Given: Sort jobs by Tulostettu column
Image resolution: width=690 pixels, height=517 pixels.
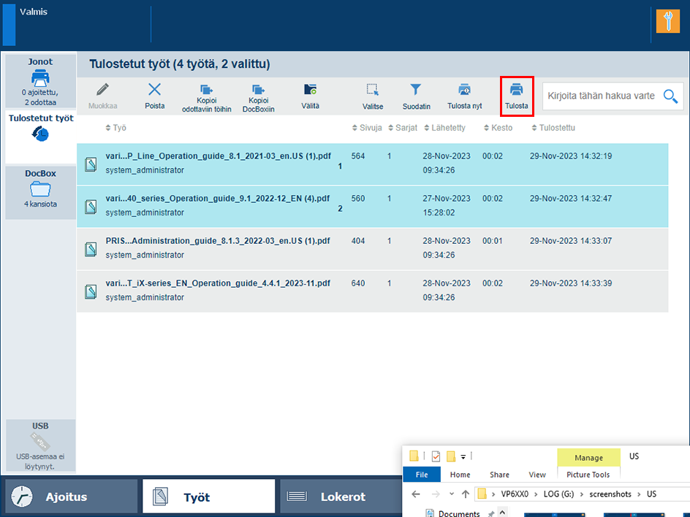Looking at the screenshot, I should (x=553, y=128).
